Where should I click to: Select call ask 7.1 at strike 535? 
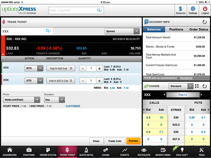[x=161, y=132]
